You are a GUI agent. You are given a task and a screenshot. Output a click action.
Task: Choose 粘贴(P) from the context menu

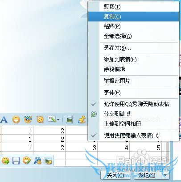(133, 26)
